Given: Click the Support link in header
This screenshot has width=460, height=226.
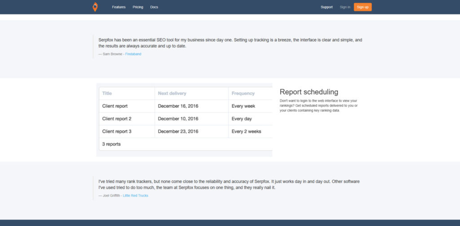Looking at the screenshot, I should (327, 7).
